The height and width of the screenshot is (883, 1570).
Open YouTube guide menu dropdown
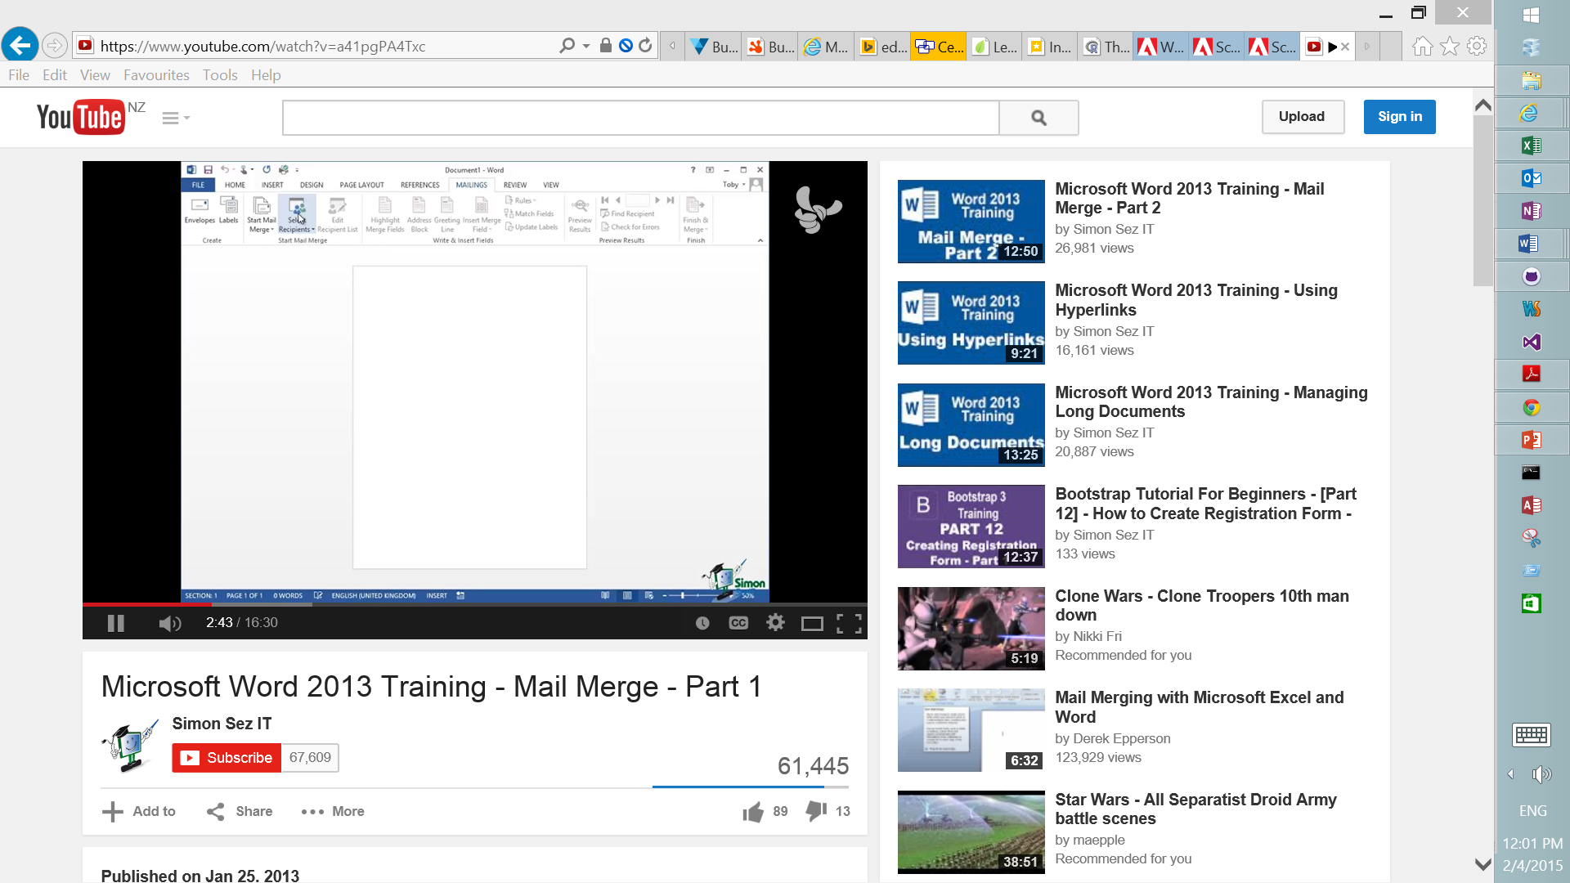click(x=175, y=119)
